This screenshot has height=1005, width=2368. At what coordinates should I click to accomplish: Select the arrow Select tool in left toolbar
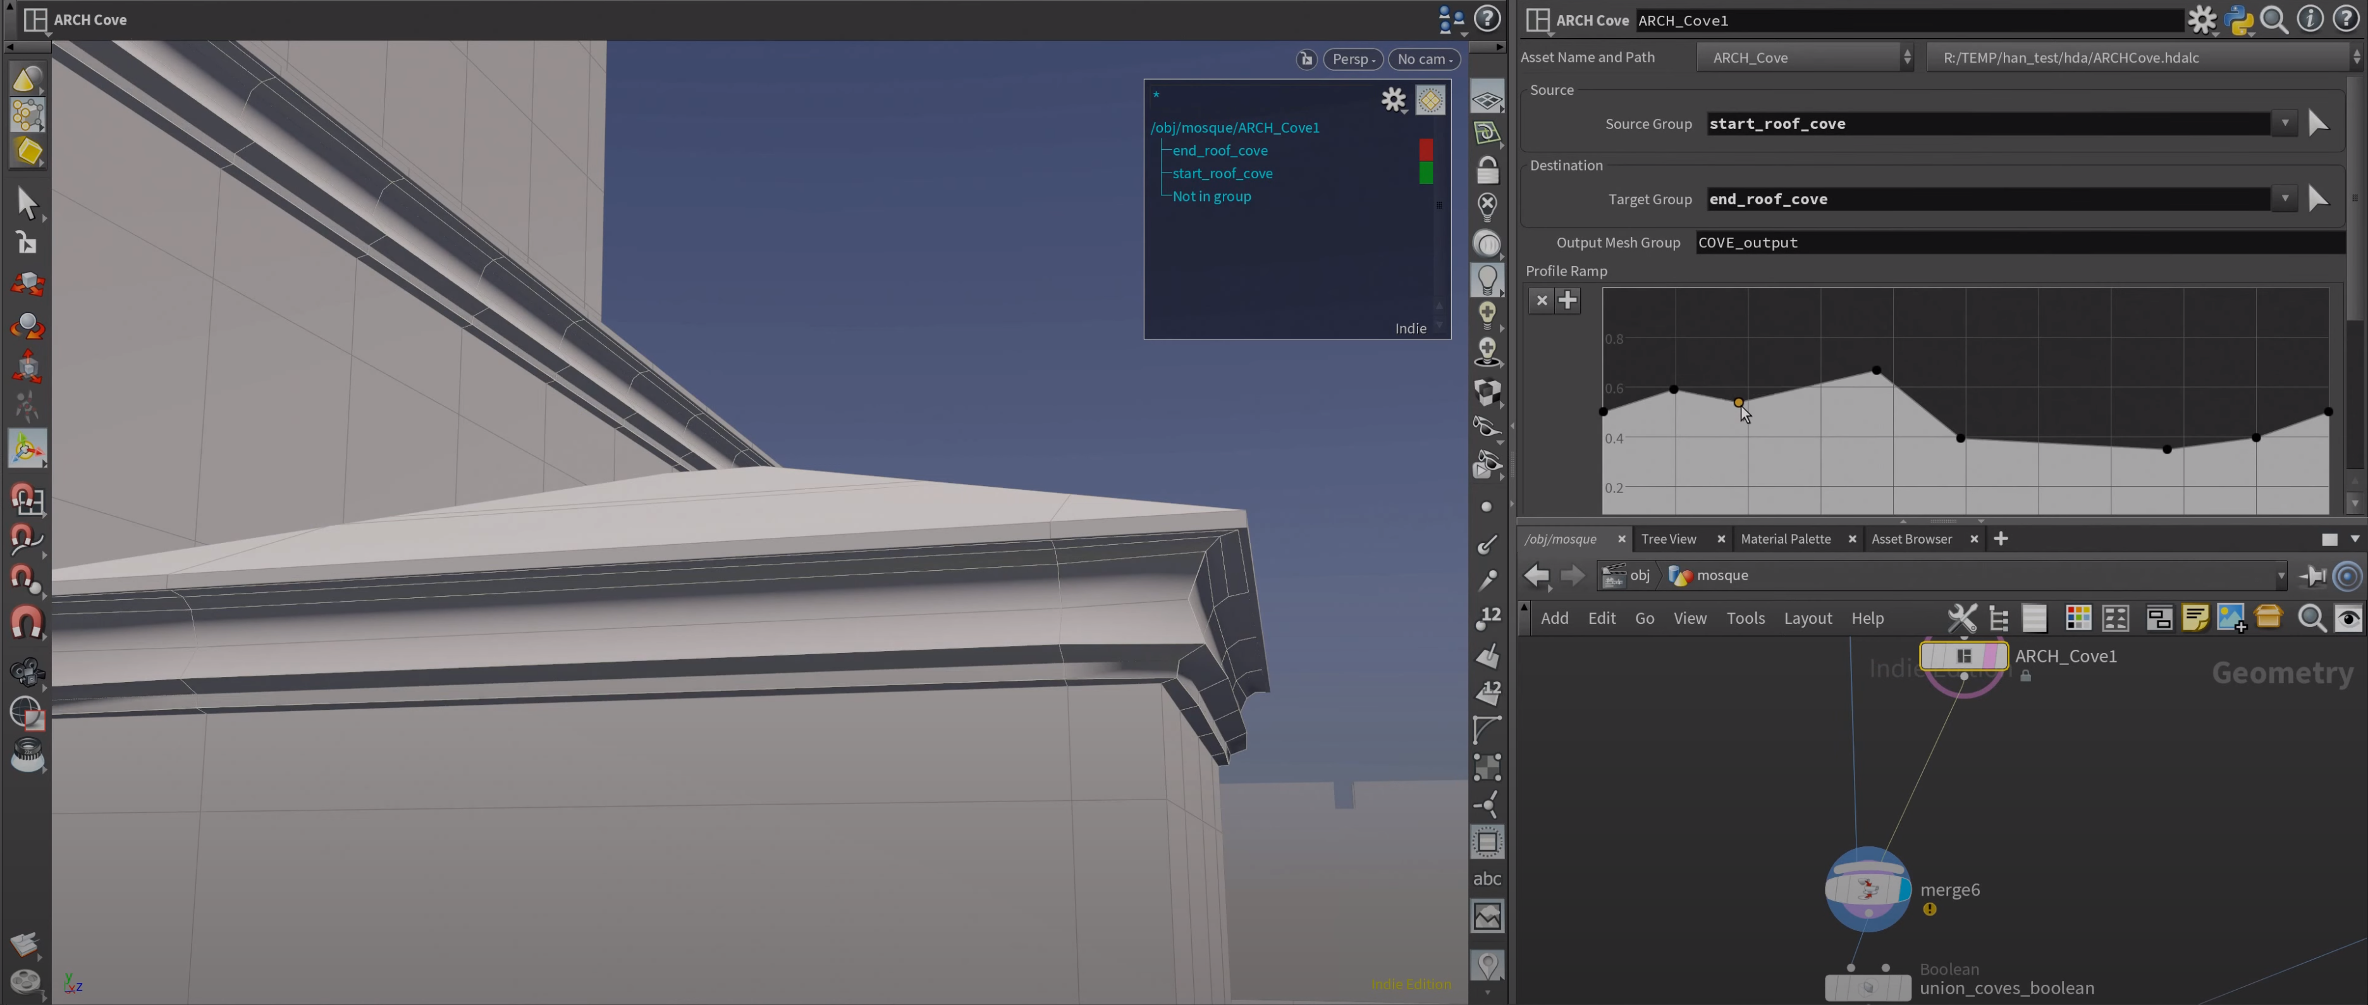click(x=27, y=203)
